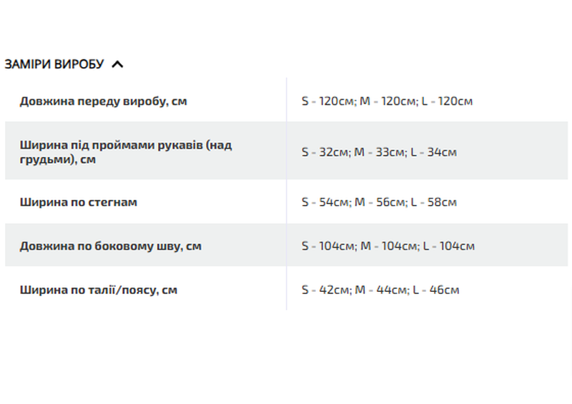Click the L - 104см side seam value
The height and width of the screenshot is (404, 572).
tap(448, 246)
